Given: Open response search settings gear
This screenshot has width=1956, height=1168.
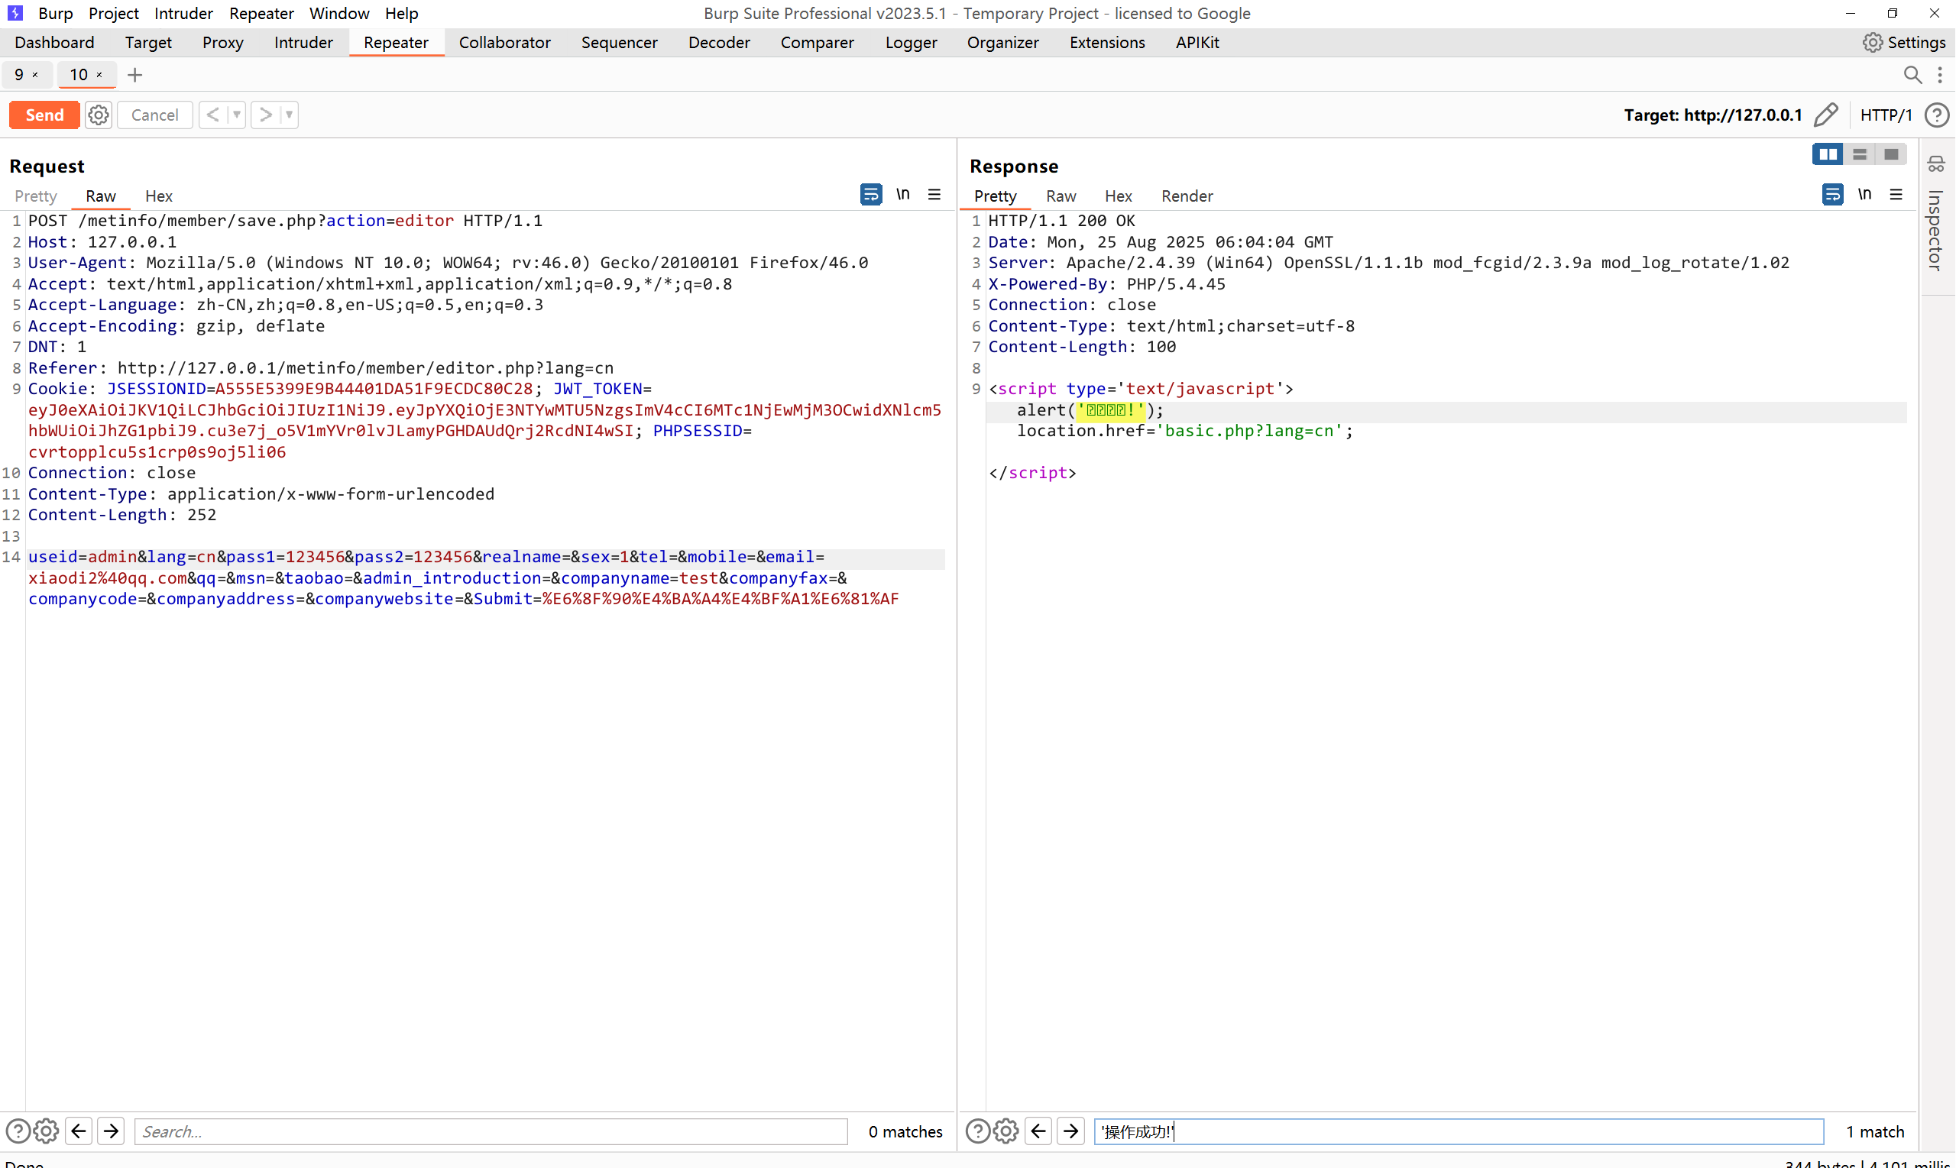Looking at the screenshot, I should [1006, 1131].
